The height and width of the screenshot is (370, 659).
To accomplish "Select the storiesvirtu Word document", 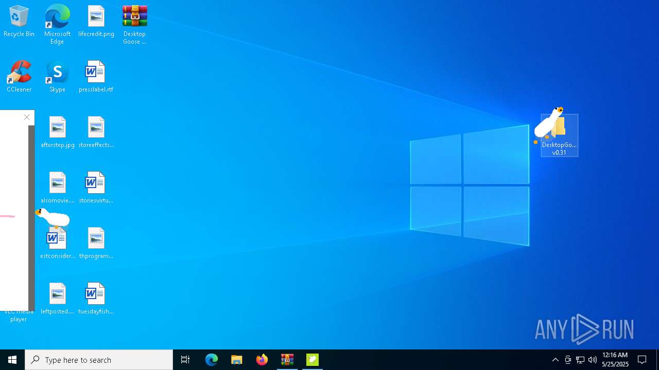I will click(96, 188).
